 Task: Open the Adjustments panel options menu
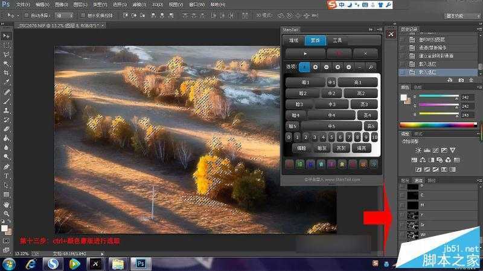coord(478,134)
